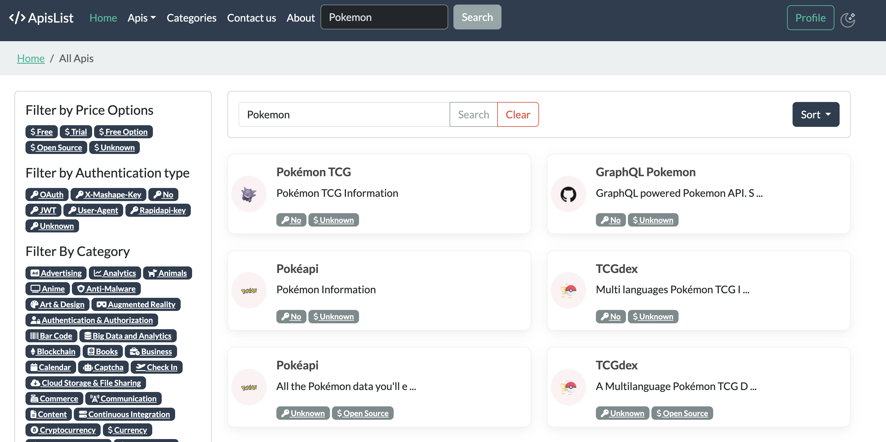Select Big Data and Analytics tag

(x=128, y=336)
